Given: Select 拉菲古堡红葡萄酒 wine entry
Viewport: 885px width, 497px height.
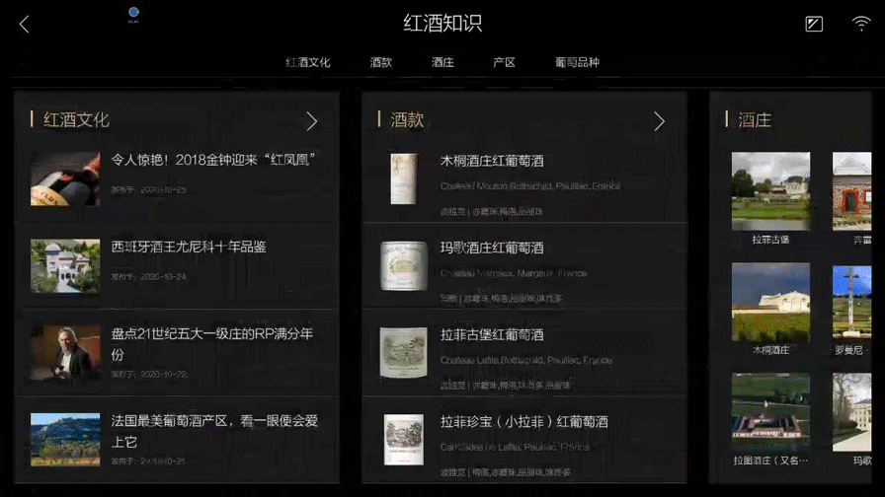Looking at the screenshot, I should click(x=524, y=353).
